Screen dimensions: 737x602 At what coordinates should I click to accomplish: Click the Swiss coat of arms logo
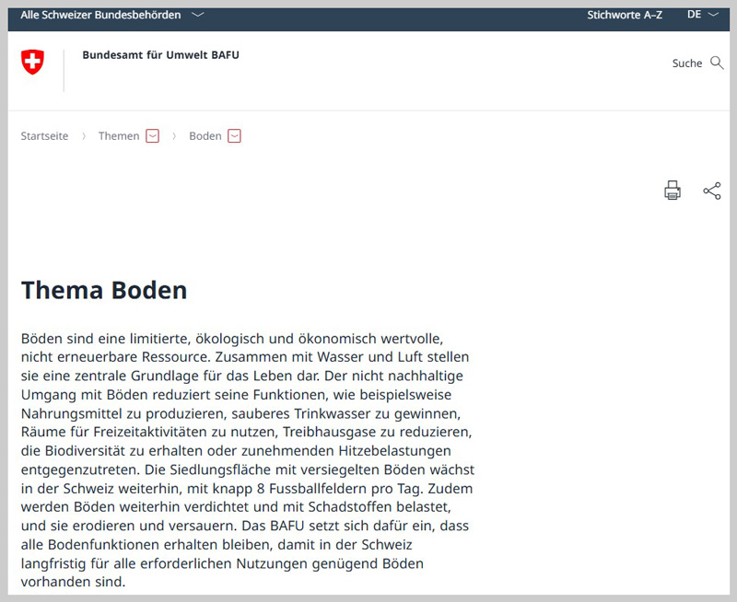32,63
